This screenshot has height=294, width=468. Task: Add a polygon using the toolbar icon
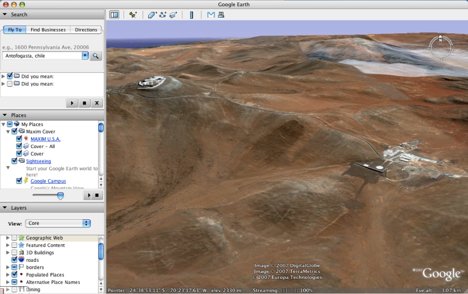click(x=153, y=15)
